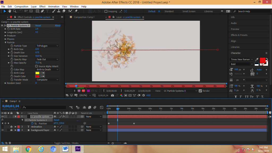The width and height of the screenshot is (272, 153).
Task: Pick the Pen tool from the toolbar
Action: (42, 11)
